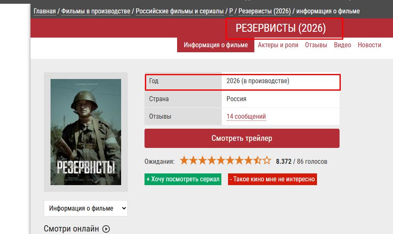The image size is (393, 234).
Task: Rate with the first star
Action: 184,161
